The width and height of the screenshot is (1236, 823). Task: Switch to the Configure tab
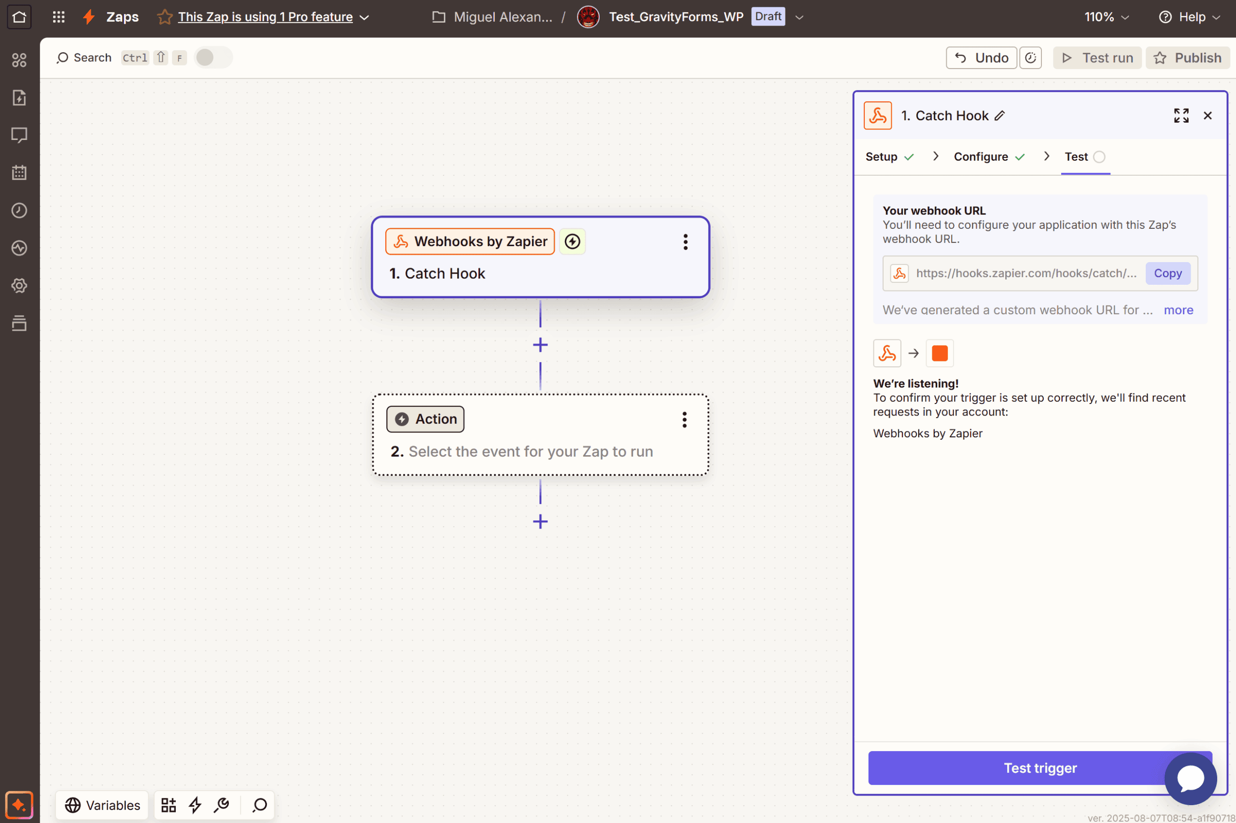(989, 156)
